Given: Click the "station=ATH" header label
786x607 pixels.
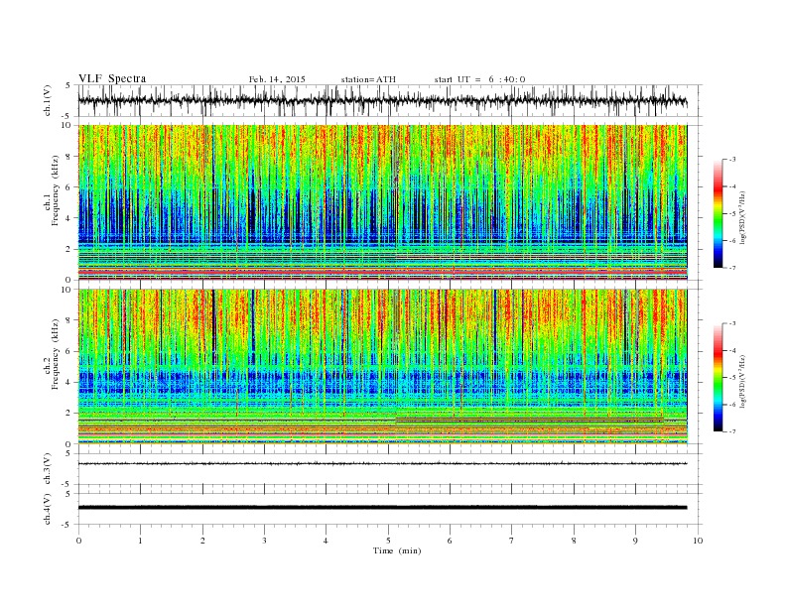Looking at the screenshot, I should (368, 79).
